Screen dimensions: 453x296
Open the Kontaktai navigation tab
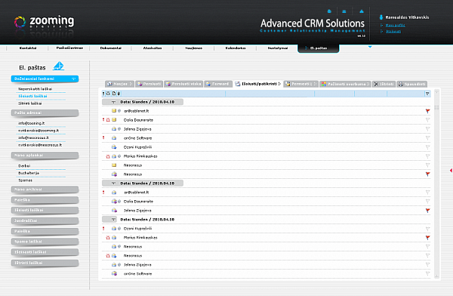pos(28,48)
